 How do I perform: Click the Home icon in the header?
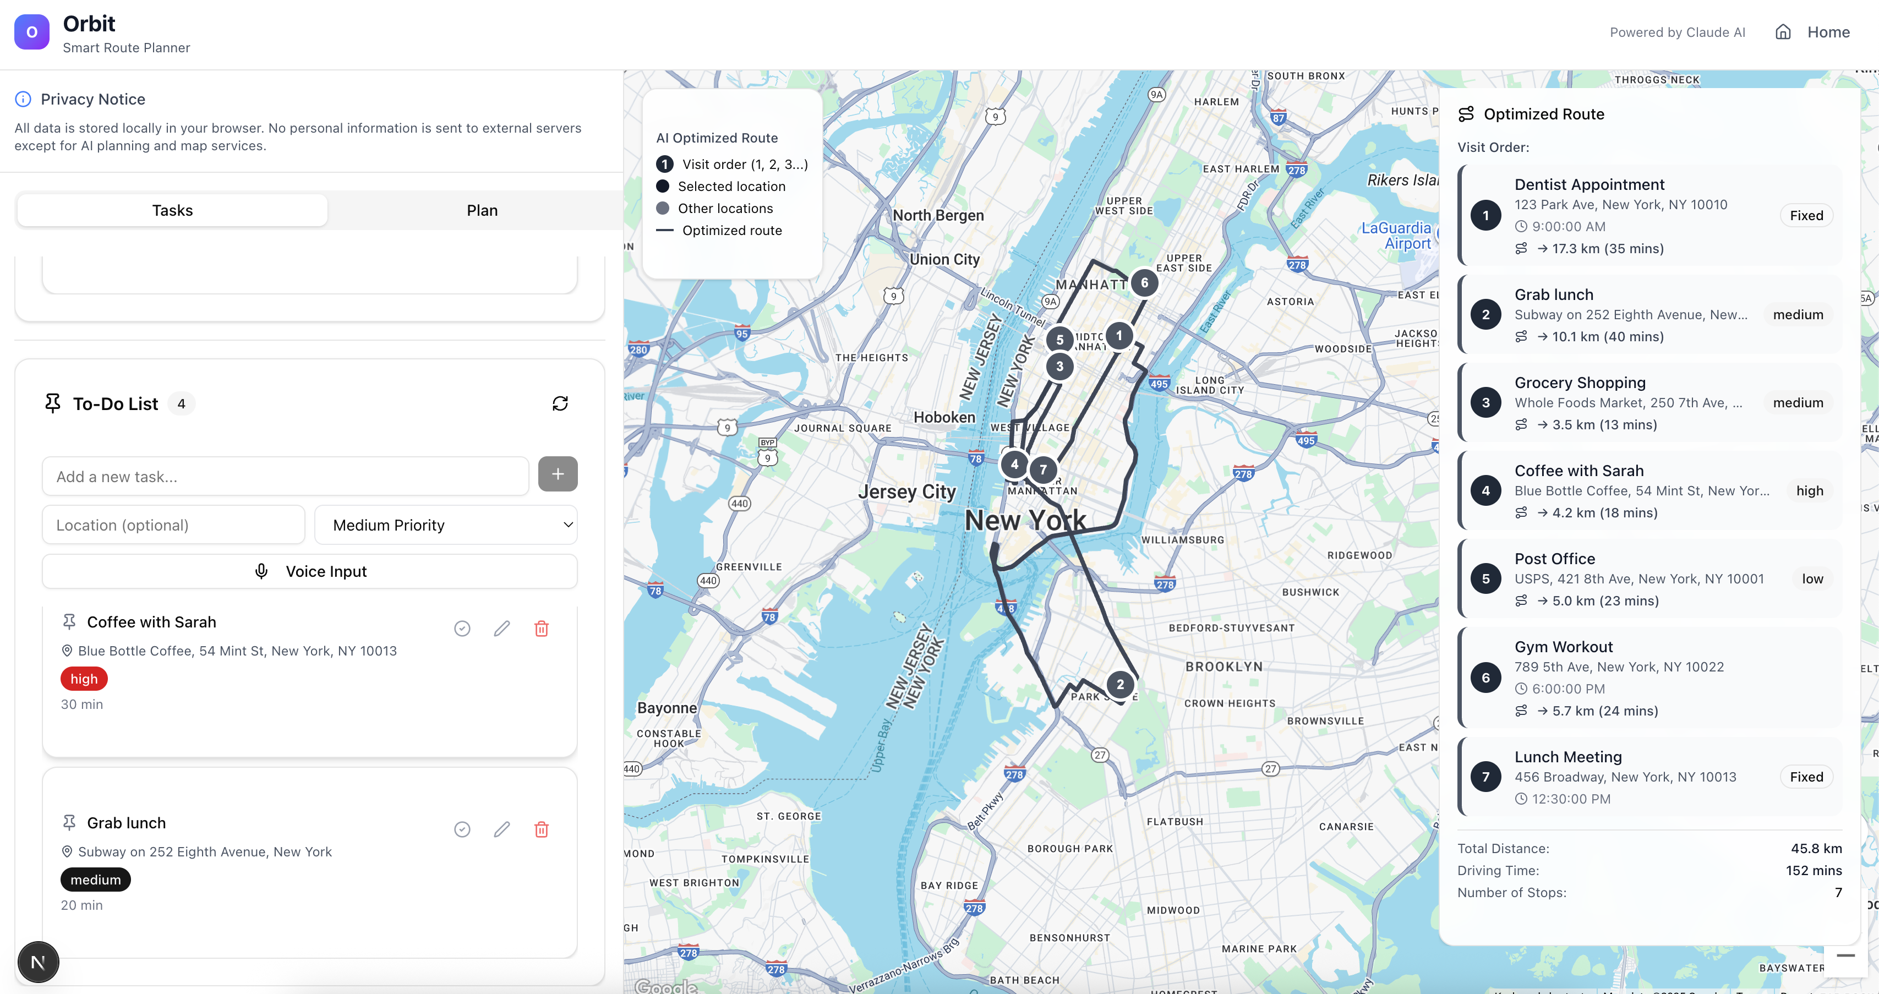pos(1782,32)
